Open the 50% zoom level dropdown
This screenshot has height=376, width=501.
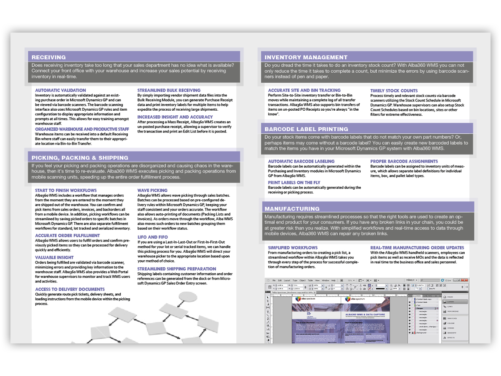[351, 280]
